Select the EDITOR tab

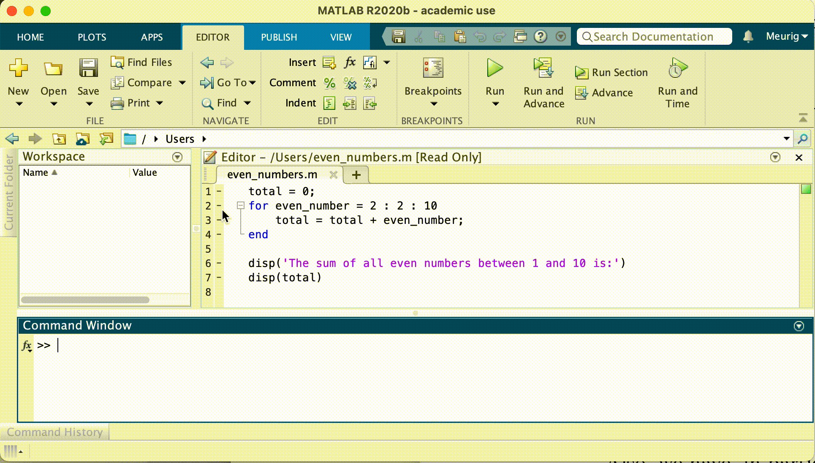(x=213, y=37)
